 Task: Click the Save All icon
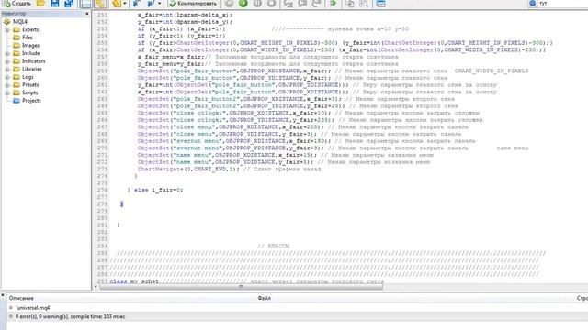[x=69, y=4]
